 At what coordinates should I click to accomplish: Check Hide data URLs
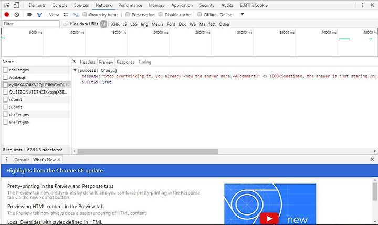(x=65, y=24)
